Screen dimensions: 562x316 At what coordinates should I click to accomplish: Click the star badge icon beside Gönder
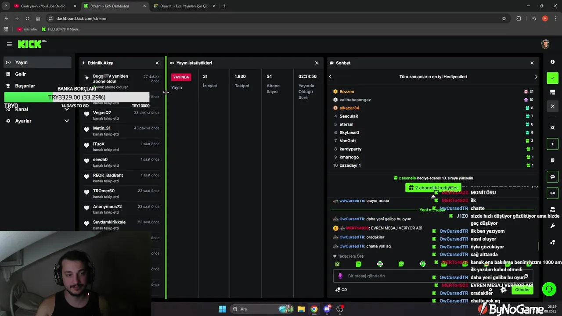tap(504, 290)
